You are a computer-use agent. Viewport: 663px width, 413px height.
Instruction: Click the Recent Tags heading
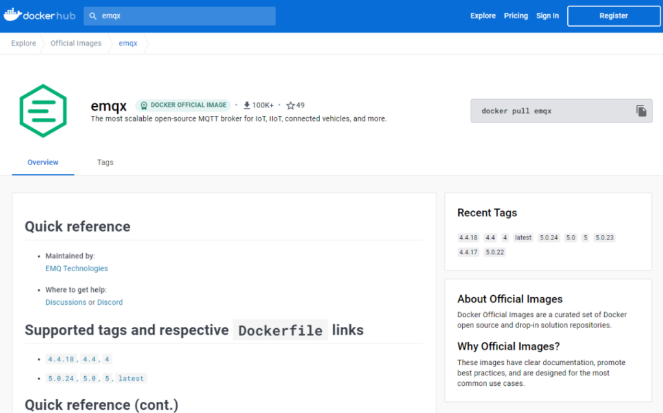coord(487,212)
